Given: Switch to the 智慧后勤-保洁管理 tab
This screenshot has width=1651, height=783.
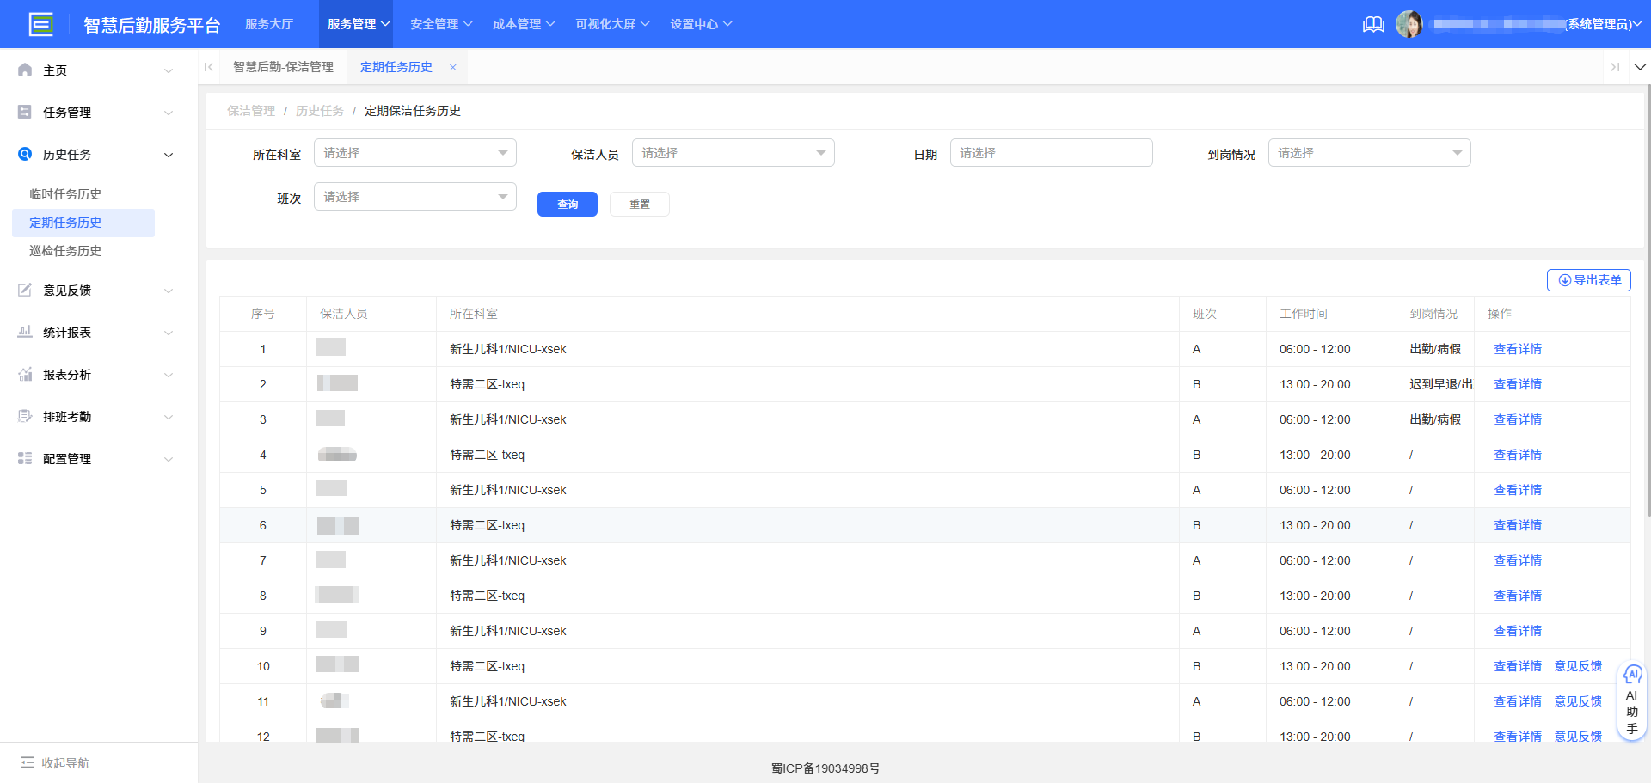Looking at the screenshot, I should click(x=284, y=66).
